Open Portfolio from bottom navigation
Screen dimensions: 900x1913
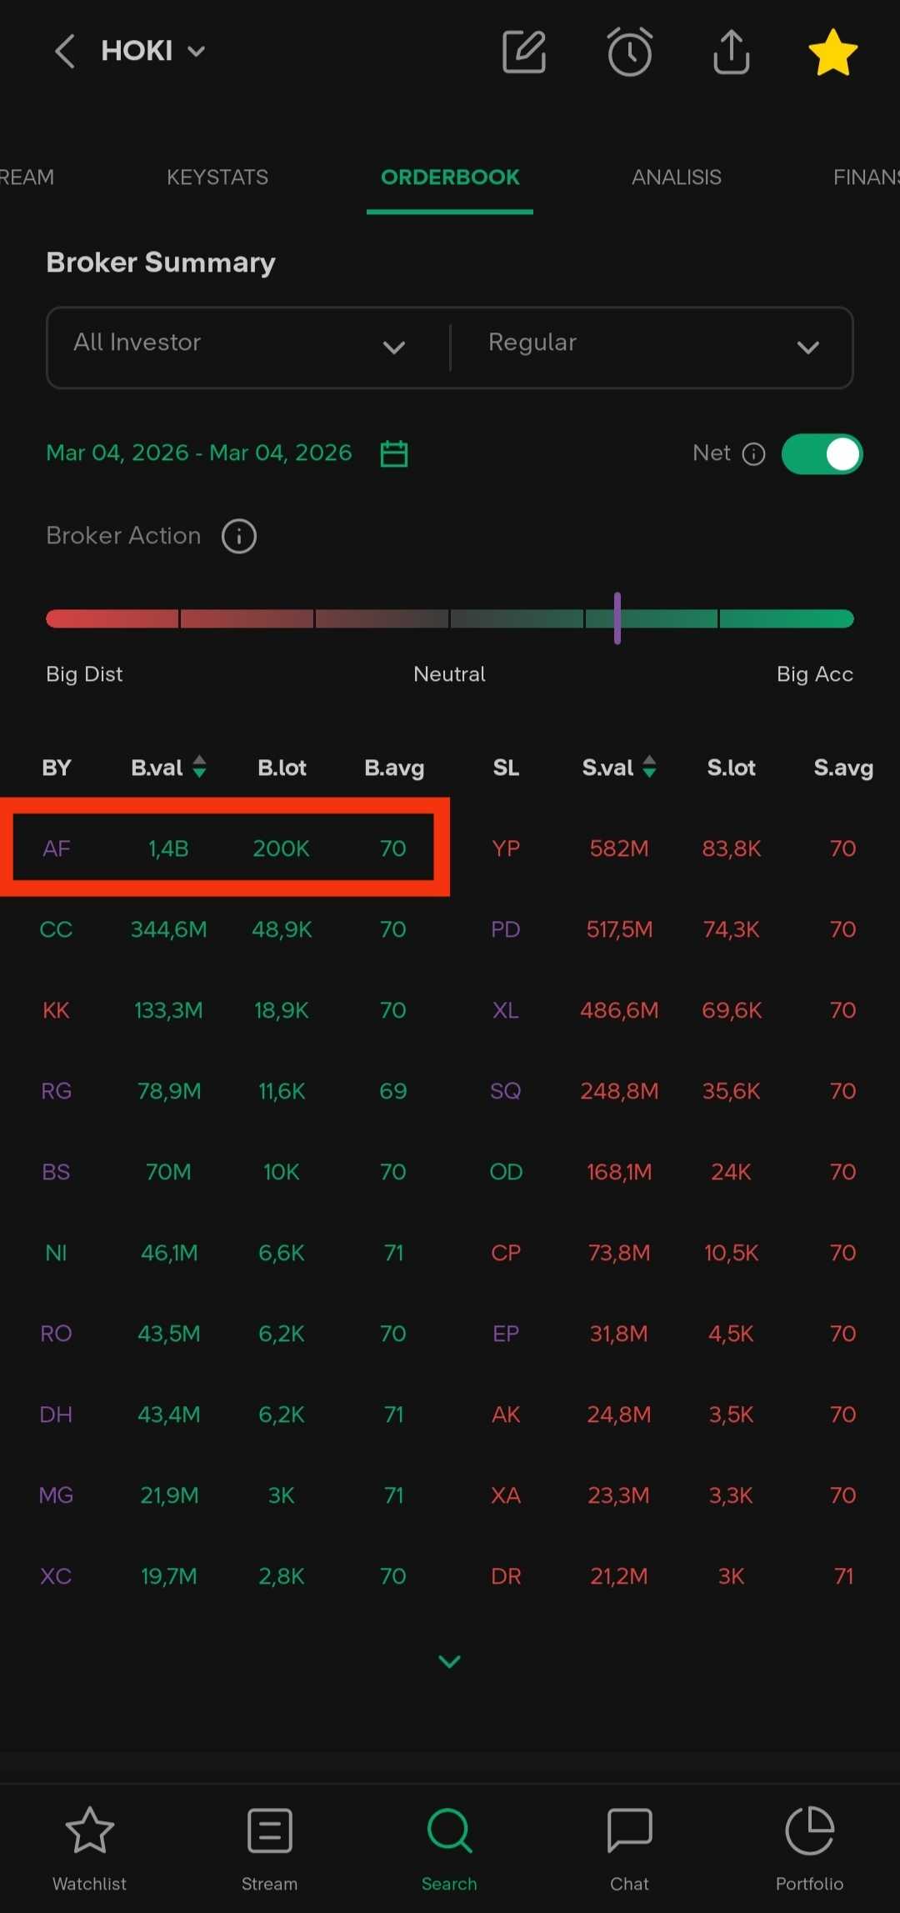point(809,1846)
